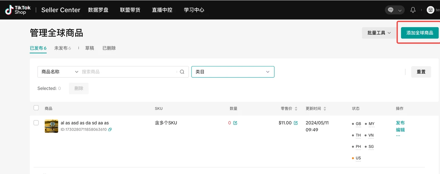Select the product row checkbox

point(36,123)
